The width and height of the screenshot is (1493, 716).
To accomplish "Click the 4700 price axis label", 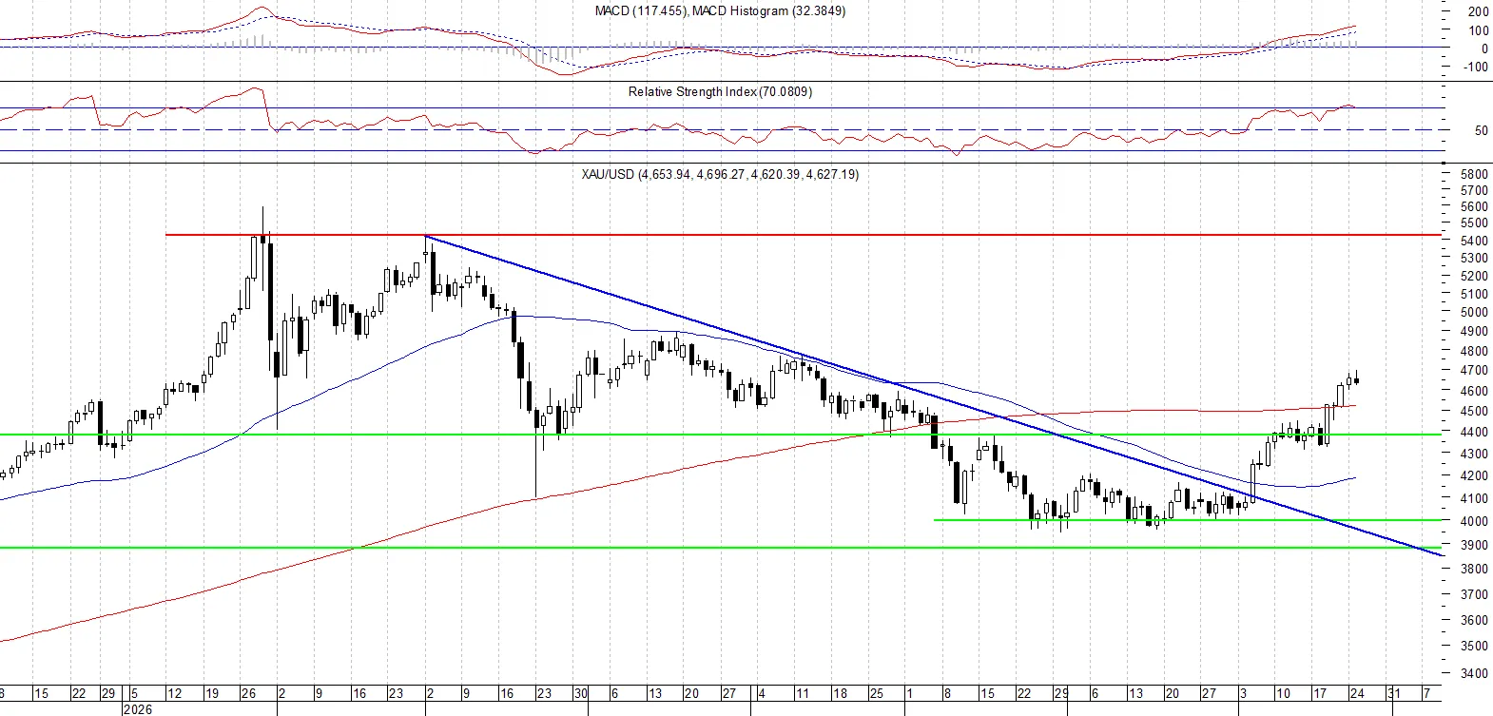I will pyautogui.click(x=1474, y=371).
